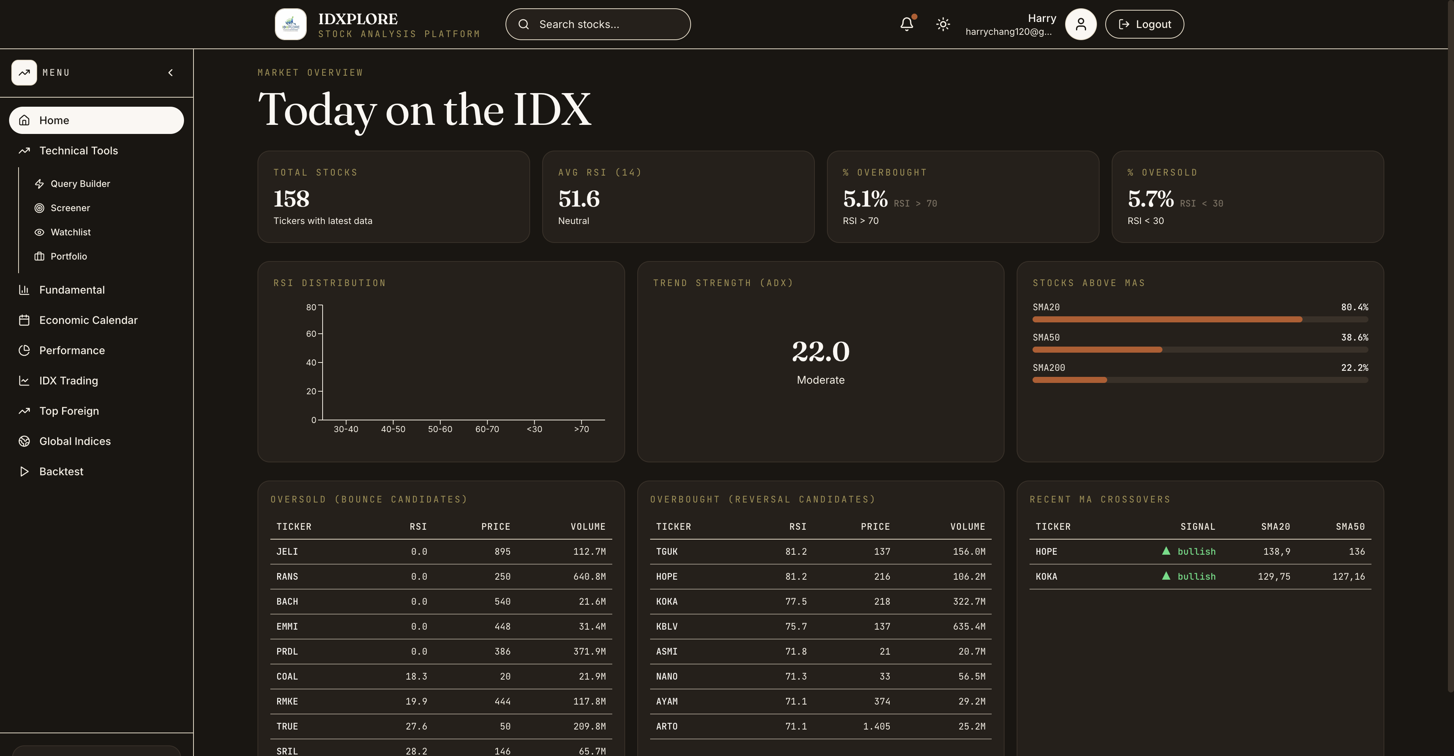Click the Backtest play icon

(24, 472)
